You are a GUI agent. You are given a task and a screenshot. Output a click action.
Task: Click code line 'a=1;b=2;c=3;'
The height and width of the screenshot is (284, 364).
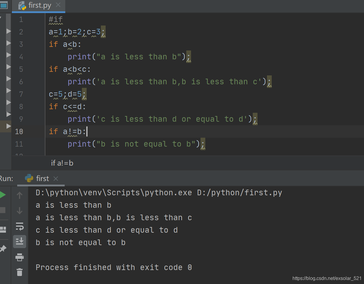[x=77, y=32]
